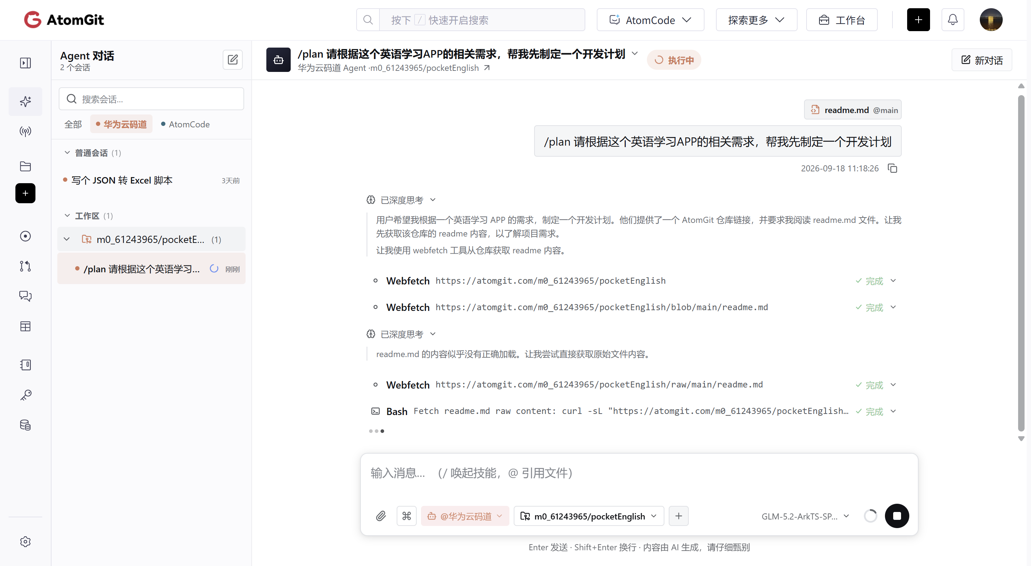Open the m0_61243965/pocketEnglish repository selector
Viewport: 1031px width, 566px height.
(x=588, y=516)
